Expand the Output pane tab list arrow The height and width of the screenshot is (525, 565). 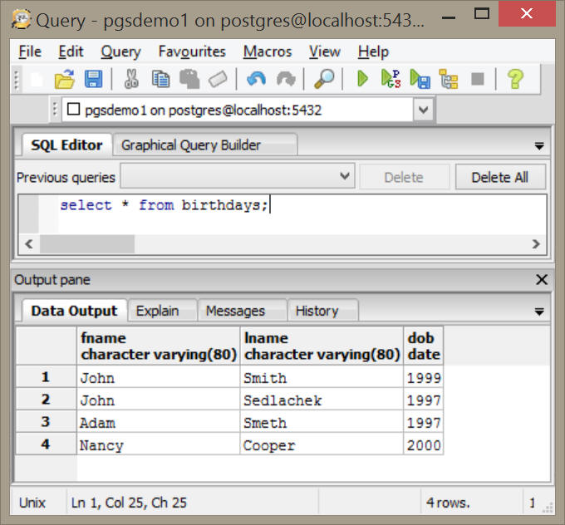click(539, 312)
